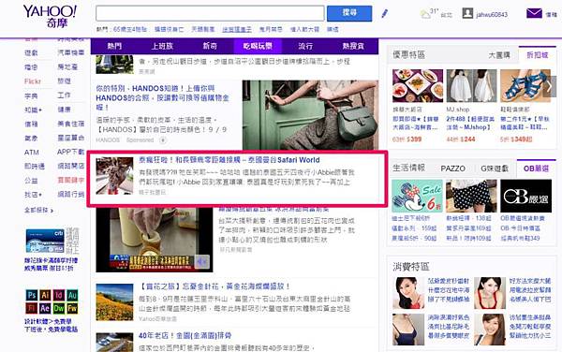Click the Au Audition icon in the ad

(72, 295)
